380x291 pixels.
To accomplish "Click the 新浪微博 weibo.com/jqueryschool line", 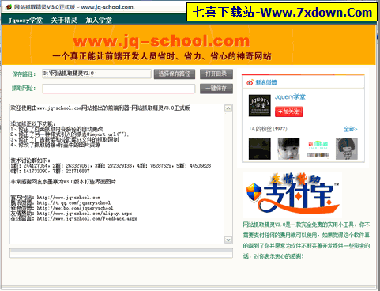I will (62, 208).
